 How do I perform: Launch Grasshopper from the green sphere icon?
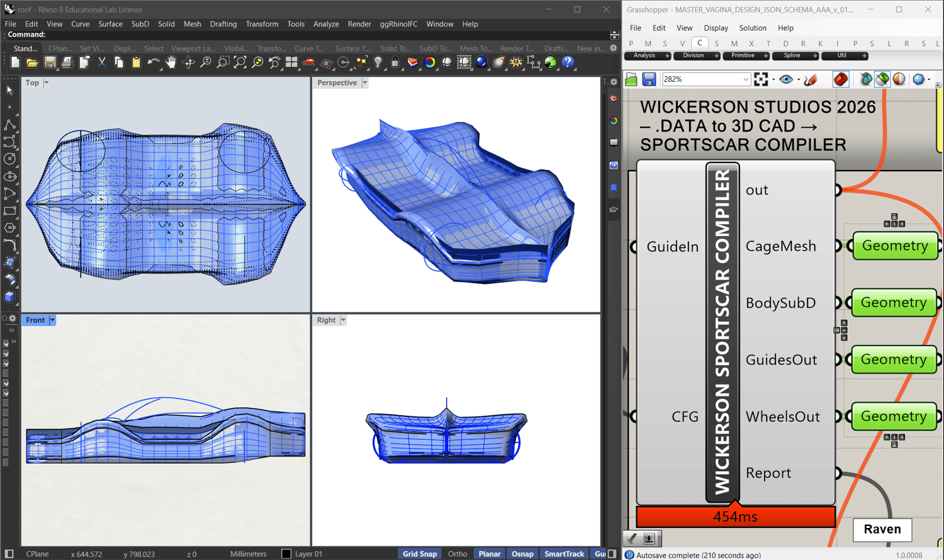coord(551,62)
